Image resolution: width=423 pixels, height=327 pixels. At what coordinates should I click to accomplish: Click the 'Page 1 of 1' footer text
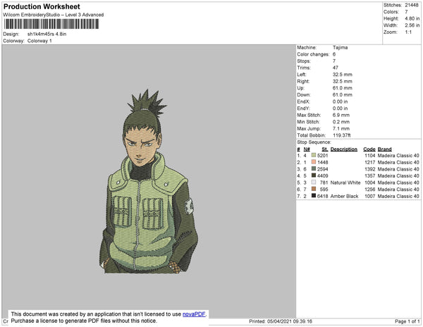(407, 321)
